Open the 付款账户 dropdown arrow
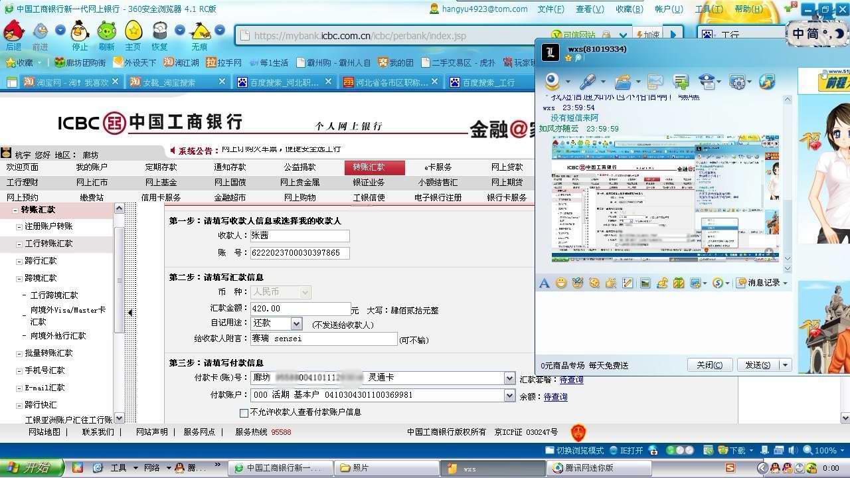Screen dimensions: 850x478 (x=509, y=395)
